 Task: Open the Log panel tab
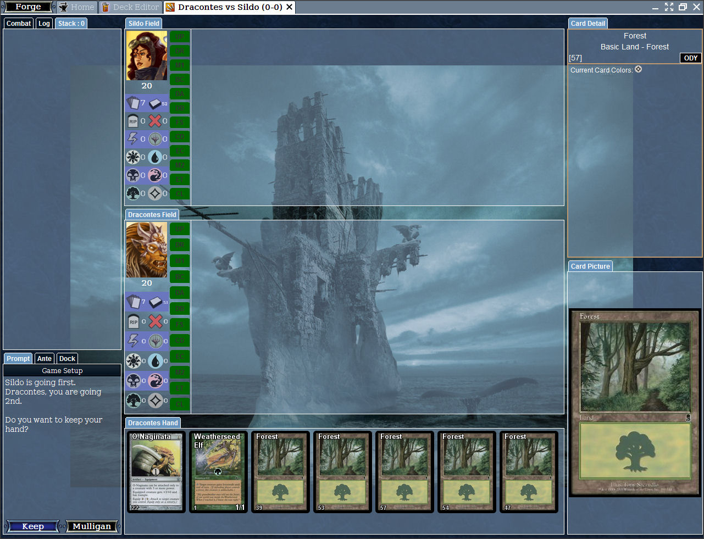click(44, 23)
